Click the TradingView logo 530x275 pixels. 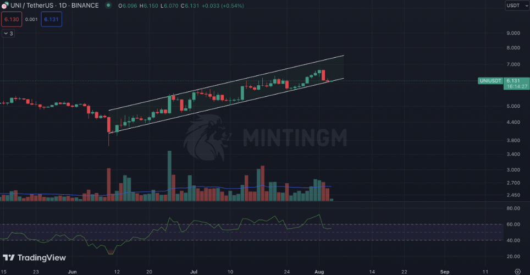(35, 258)
